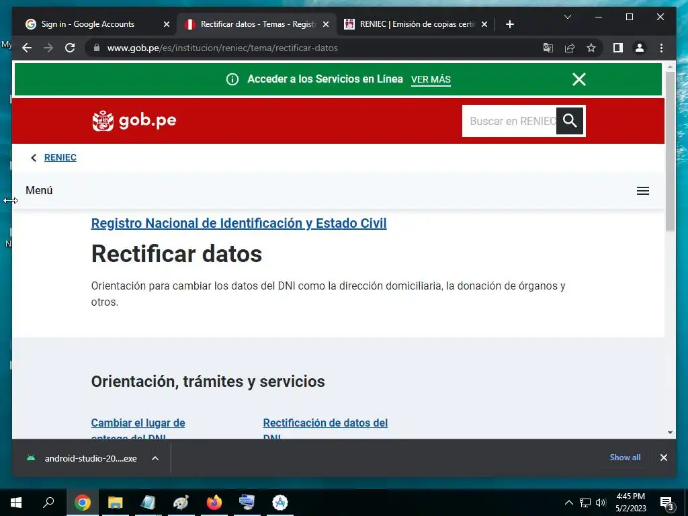Close the Sign in - Google Accounts tab
The height and width of the screenshot is (516, 688).
167,24
